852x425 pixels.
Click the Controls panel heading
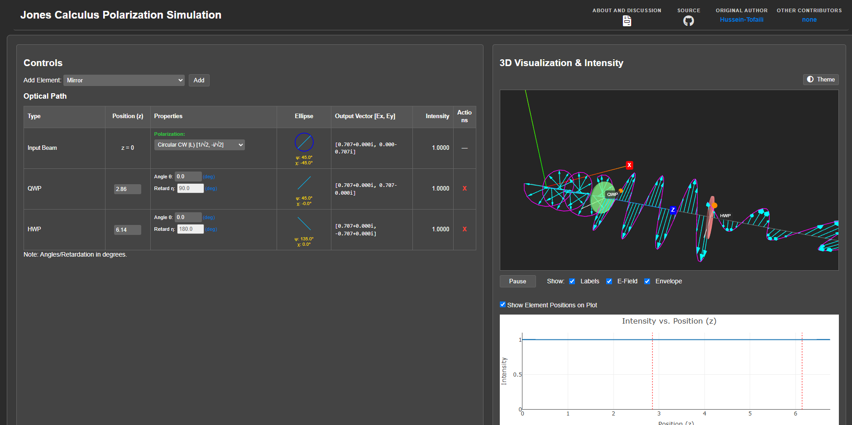point(43,63)
